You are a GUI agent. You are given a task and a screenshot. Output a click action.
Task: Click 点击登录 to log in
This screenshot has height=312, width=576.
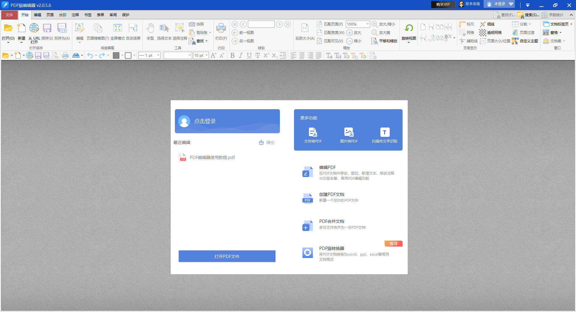pyautogui.click(x=227, y=121)
